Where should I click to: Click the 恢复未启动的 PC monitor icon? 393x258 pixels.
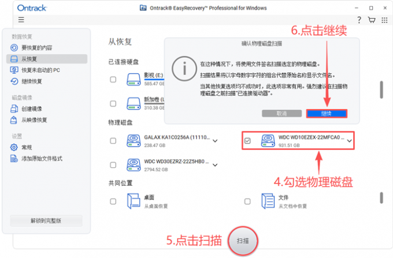coord(14,70)
